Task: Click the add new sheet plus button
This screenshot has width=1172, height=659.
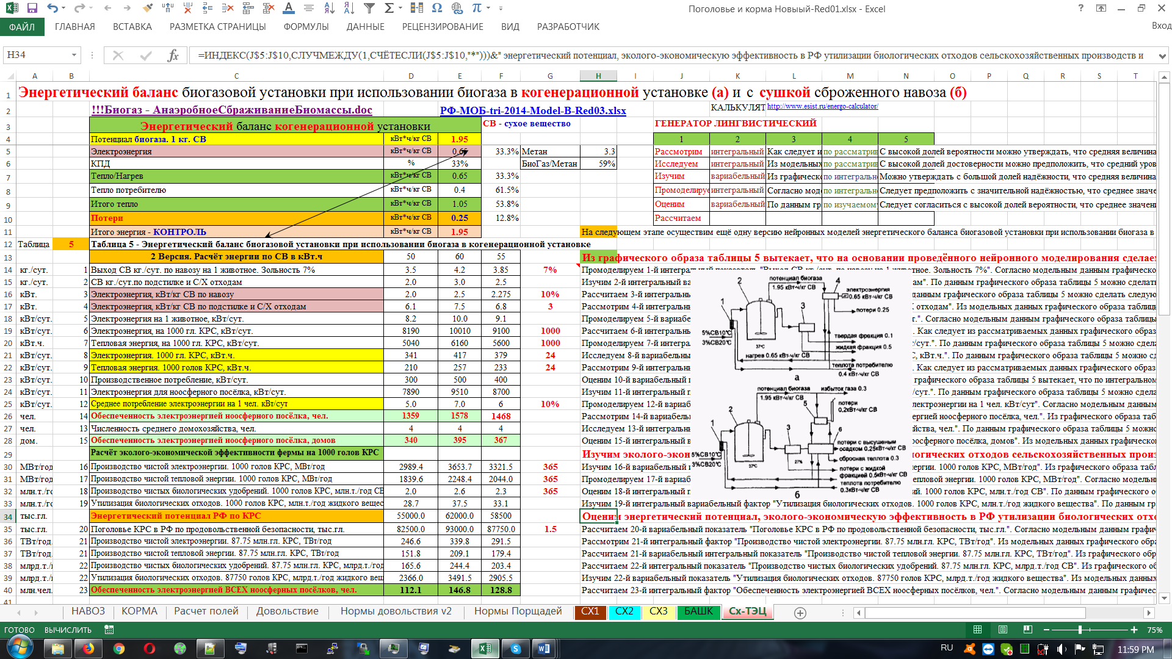Action: point(800,613)
